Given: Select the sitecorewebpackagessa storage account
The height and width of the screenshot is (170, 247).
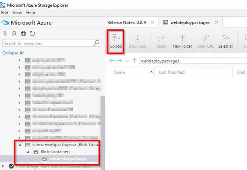Looking at the screenshot, I should click(65, 145).
